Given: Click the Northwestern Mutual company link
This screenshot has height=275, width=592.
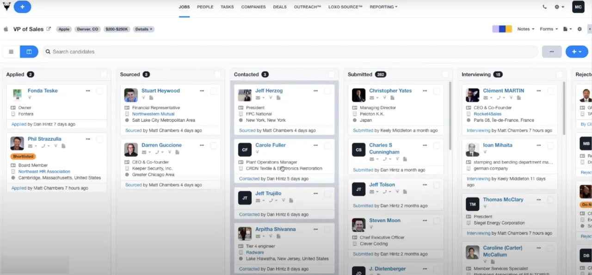Looking at the screenshot, I should 153,114.
